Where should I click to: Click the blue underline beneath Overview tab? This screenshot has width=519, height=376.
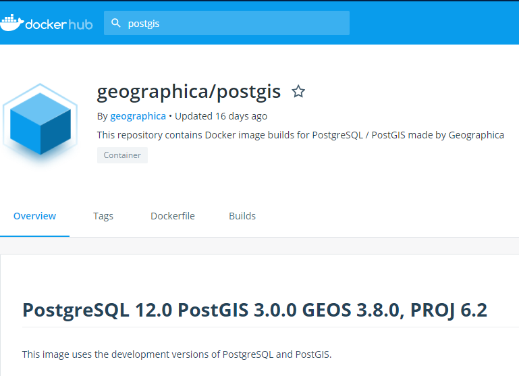pos(34,236)
